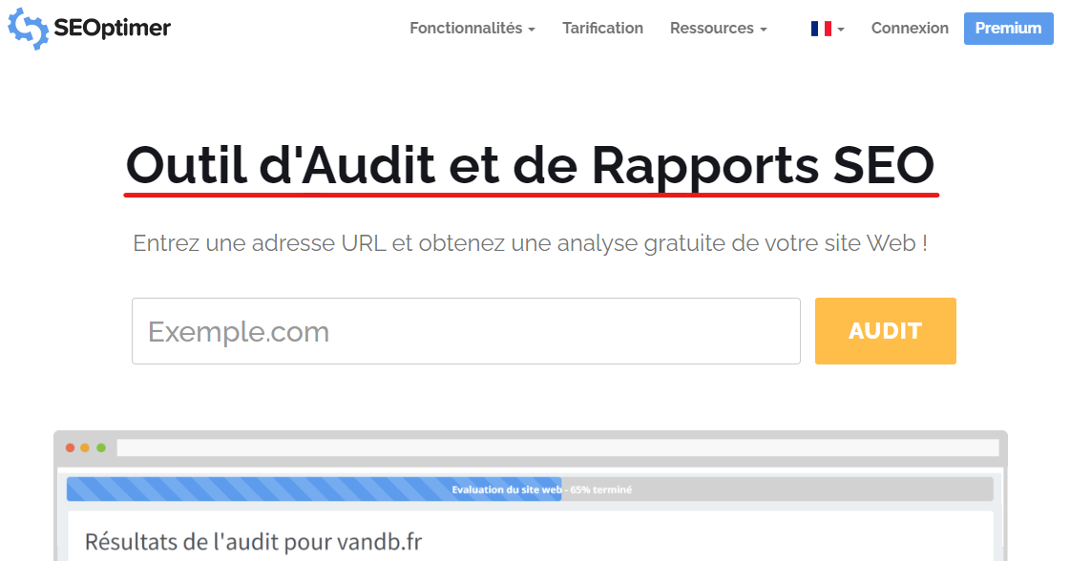Image resolution: width=1070 pixels, height=561 pixels.
Task: Click the French flag language icon
Action: coord(820,29)
